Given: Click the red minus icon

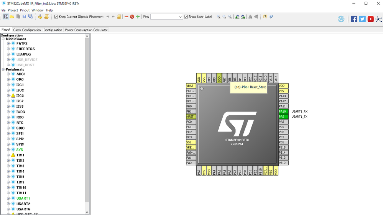Looking at the screenshot, I should point(126,17).
